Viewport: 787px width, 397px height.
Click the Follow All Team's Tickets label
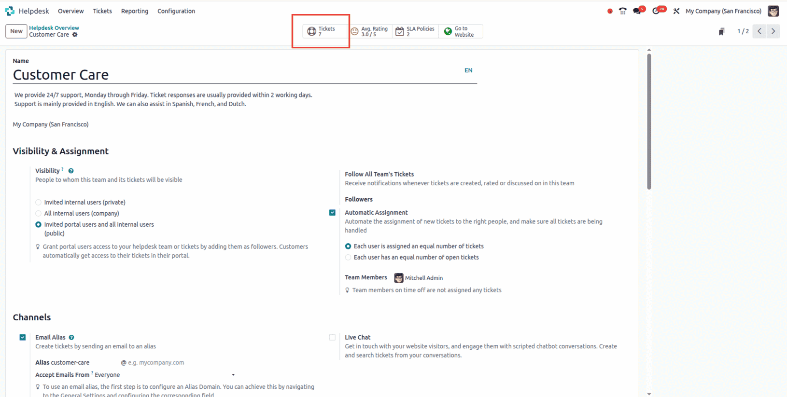pos(379,174)
